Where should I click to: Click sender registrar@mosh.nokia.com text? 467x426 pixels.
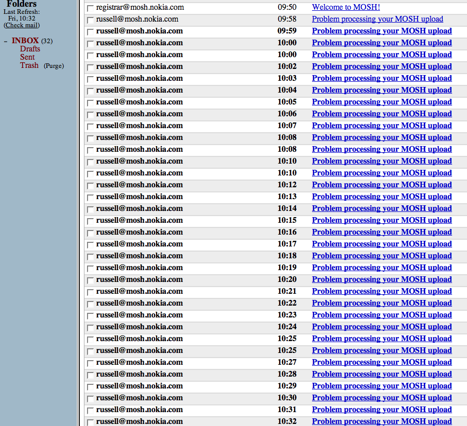(x=140, y=7)
